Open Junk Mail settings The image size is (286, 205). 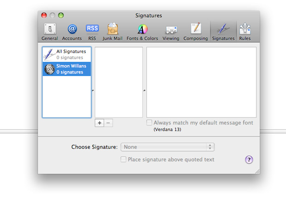113,31
